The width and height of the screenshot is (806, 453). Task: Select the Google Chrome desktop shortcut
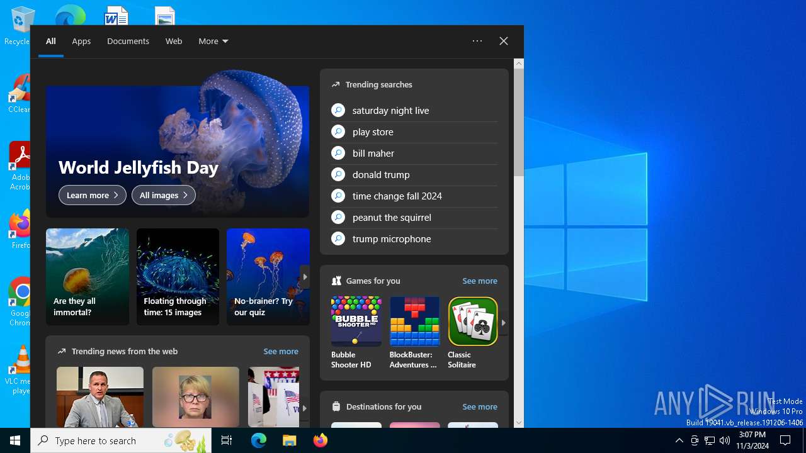pos(19,302)
